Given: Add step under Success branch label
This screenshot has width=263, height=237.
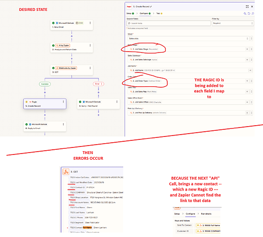Looking at the screenshot, I should coord(45,92).
